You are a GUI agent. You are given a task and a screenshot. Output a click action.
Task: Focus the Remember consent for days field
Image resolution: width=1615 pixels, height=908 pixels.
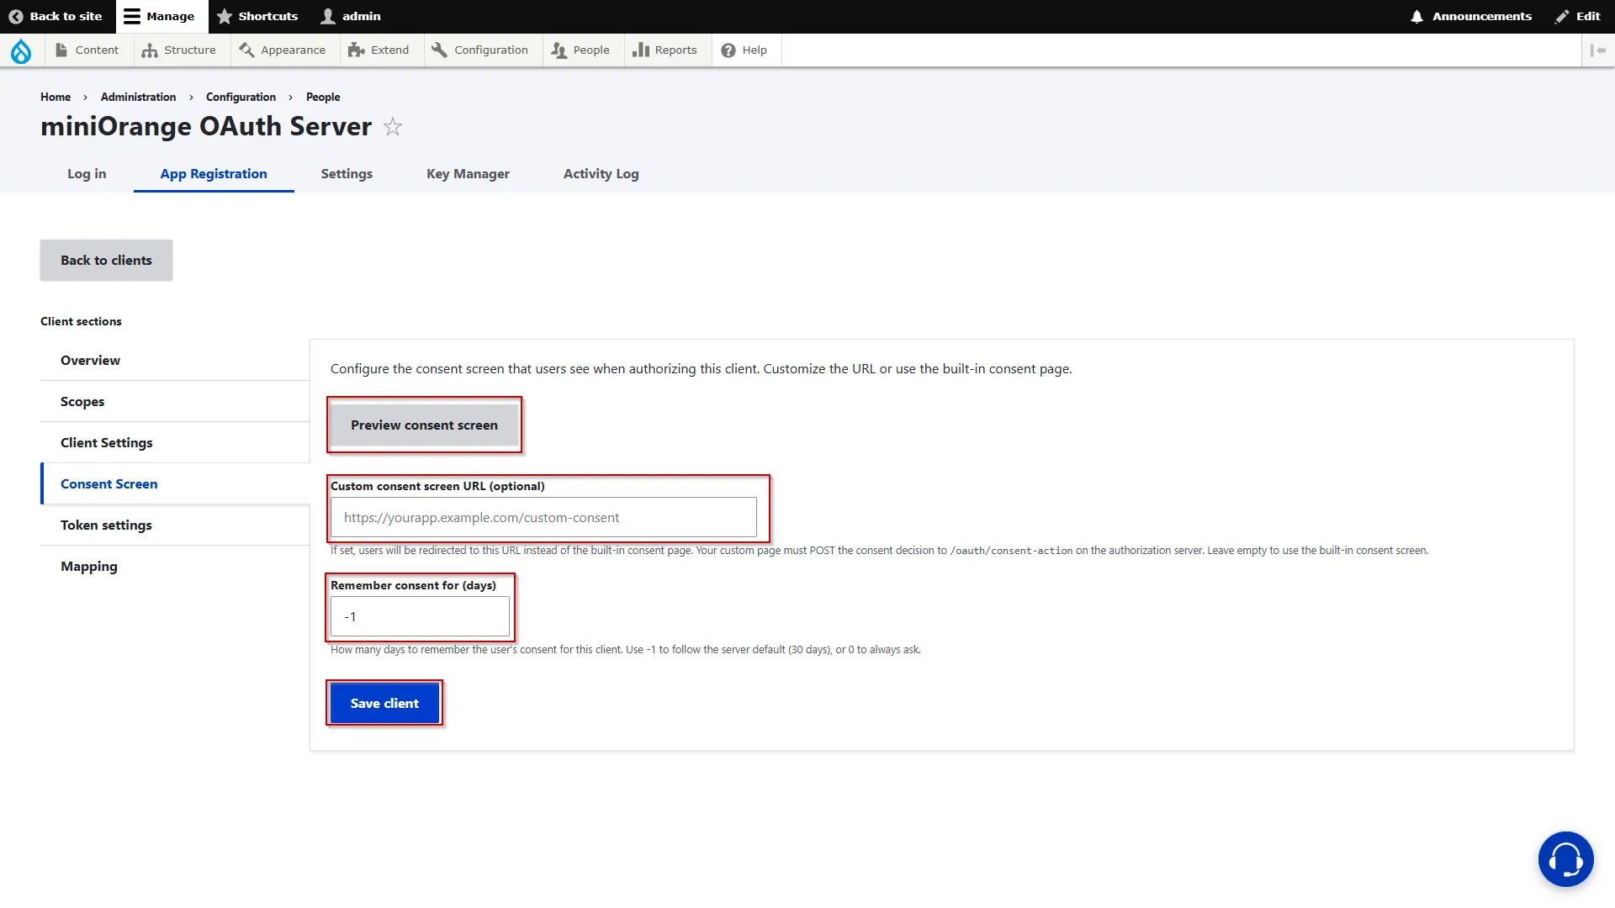[x=420, y=617]
